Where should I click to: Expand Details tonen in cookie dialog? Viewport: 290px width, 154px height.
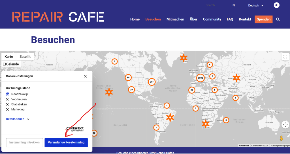[18, 119]
